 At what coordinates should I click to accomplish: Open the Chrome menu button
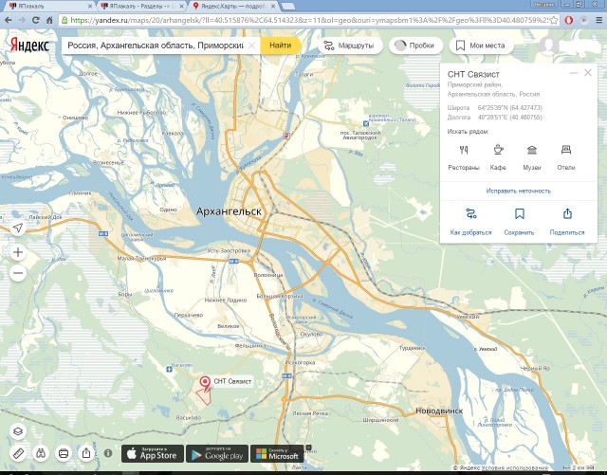point(598,20)
